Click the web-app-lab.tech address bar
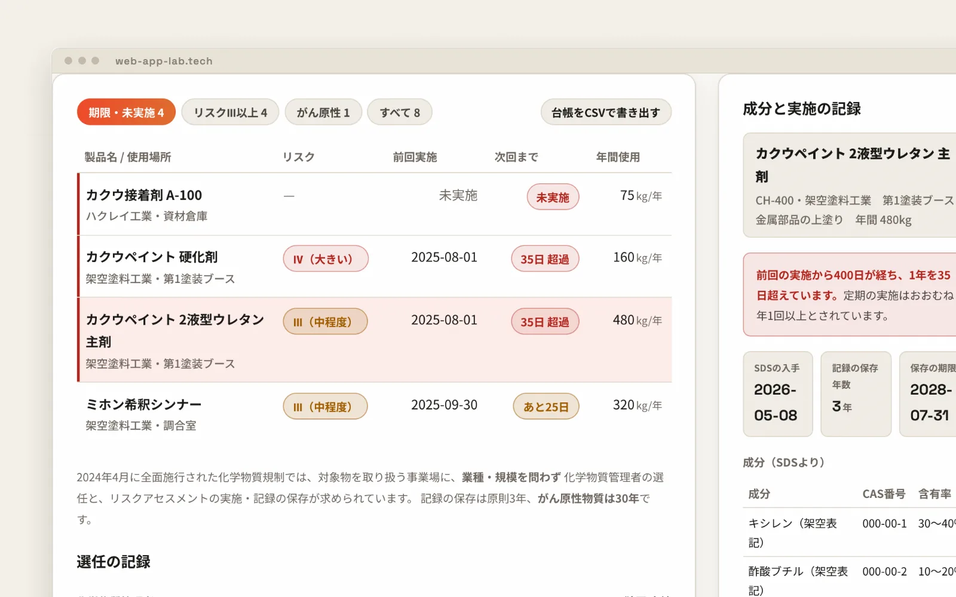The height and width of the screenshot is (597, 956). coord(164,61)
